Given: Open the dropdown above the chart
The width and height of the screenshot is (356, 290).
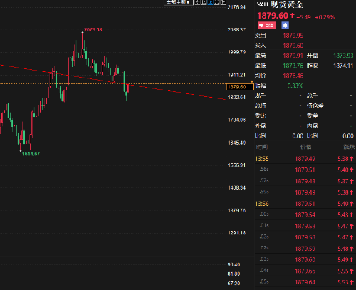Looking at the screenshot, I should [178, 2].
